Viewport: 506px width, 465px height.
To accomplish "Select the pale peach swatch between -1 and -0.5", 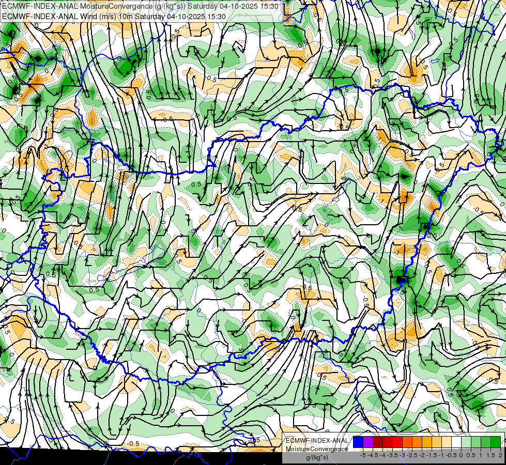I will (447, 442).
